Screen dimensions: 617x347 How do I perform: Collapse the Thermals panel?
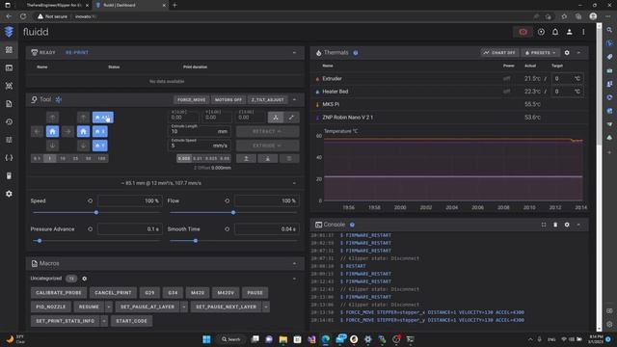pos(578,52)
